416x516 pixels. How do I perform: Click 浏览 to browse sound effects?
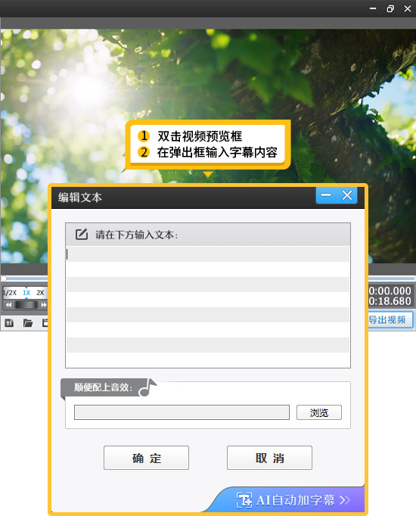click(319, 412)
